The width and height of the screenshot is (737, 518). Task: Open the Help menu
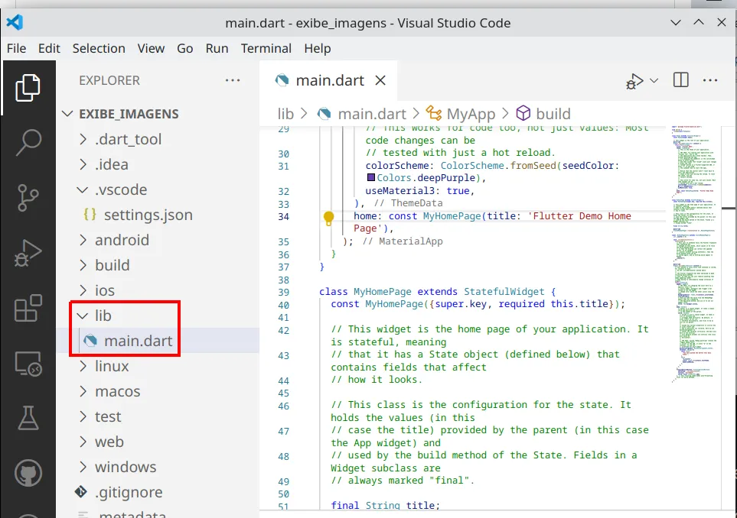click(318, 48)
